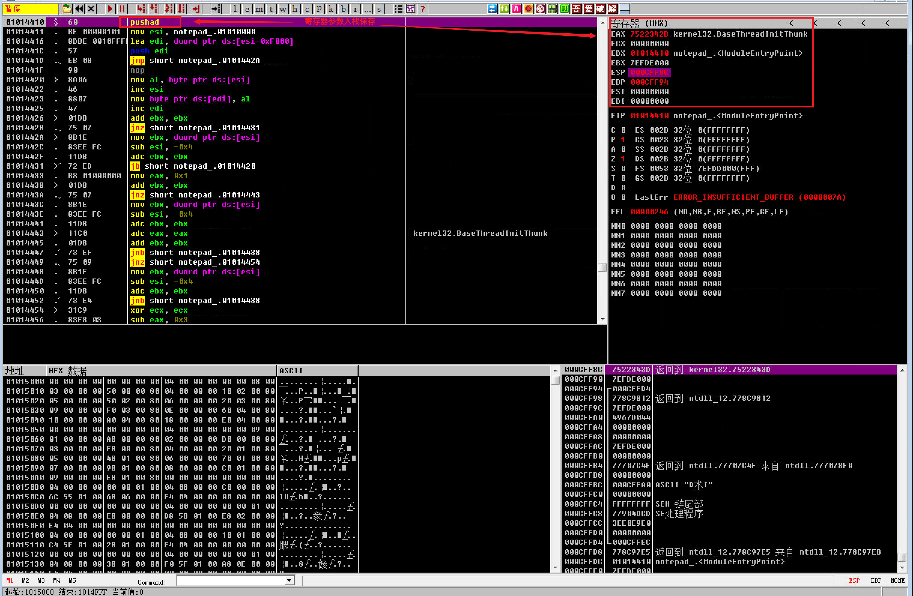Toggle the EBP option in status bar
Image resolution: width=913 pixels, height=596 pixels.
[875, 580]
